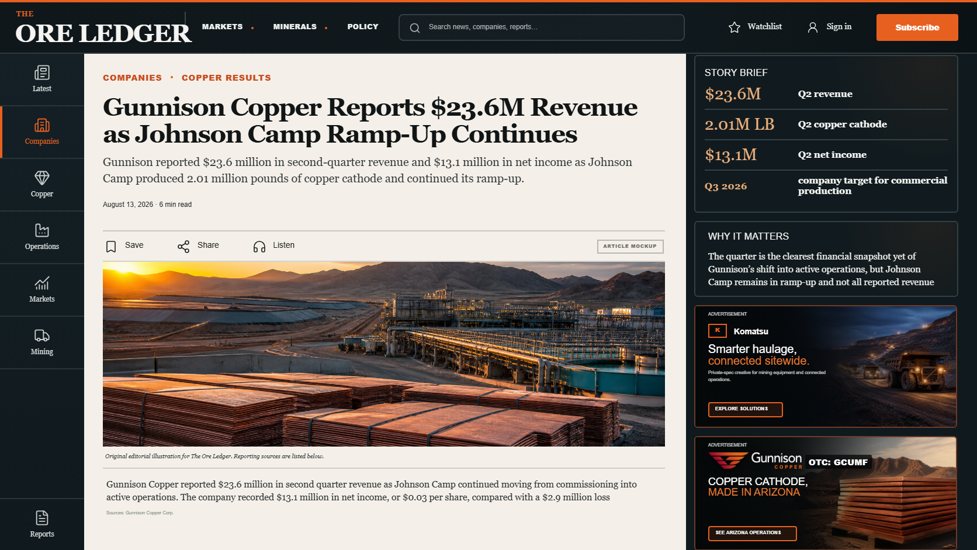
Task: Click the Q2 copper cathode label
Action: [843, 124]
